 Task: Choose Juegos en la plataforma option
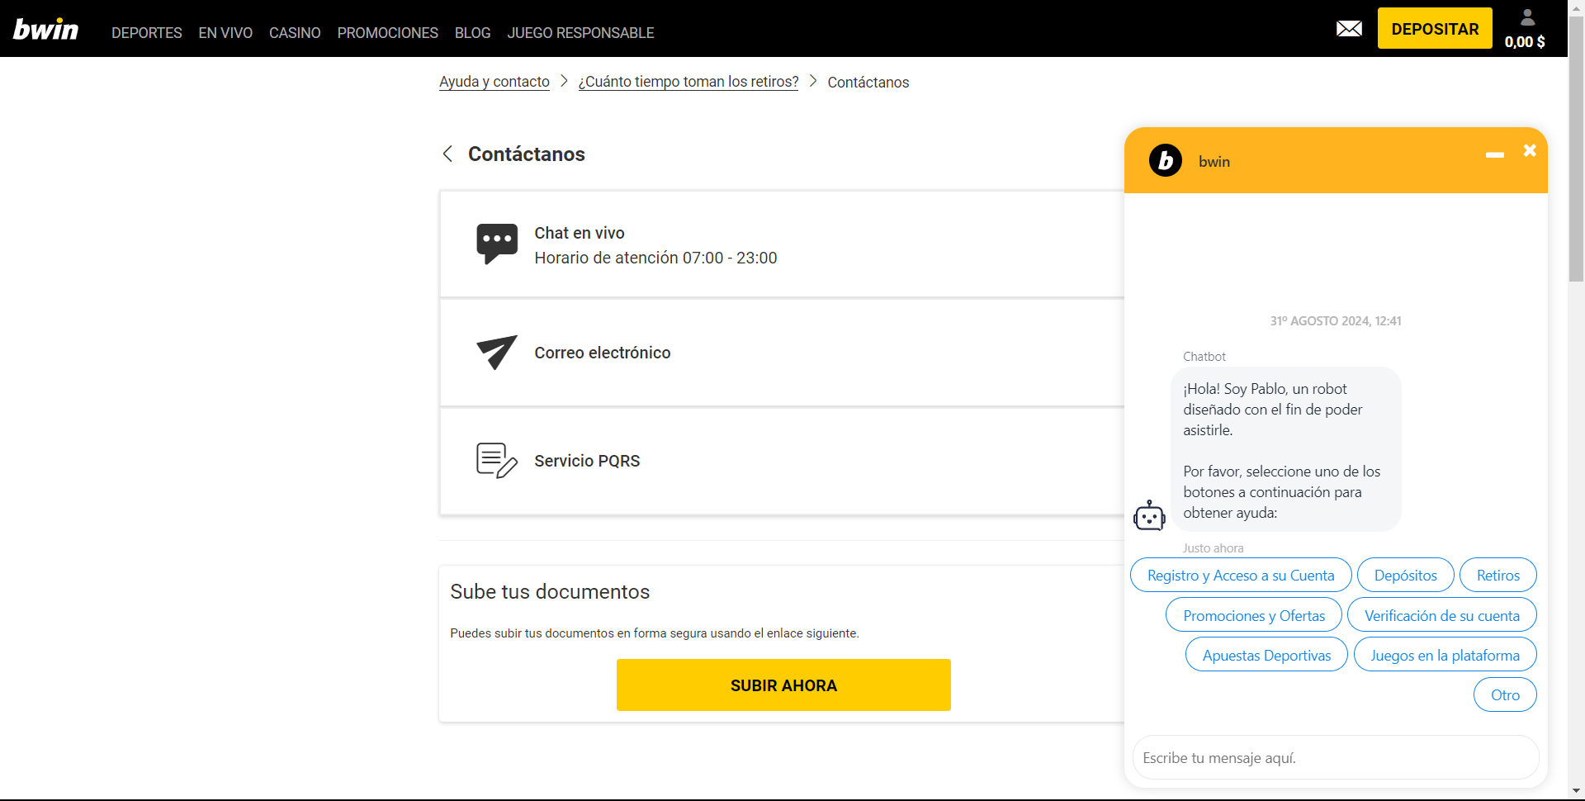(1445, 655)
